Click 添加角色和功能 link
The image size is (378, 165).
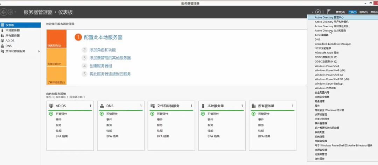pos(103,50)
